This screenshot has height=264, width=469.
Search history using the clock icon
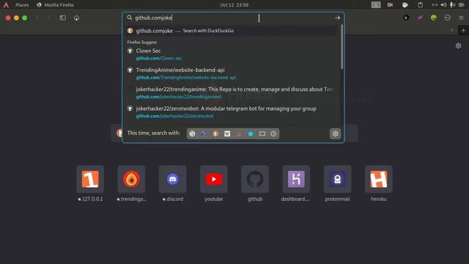(273, 133)
